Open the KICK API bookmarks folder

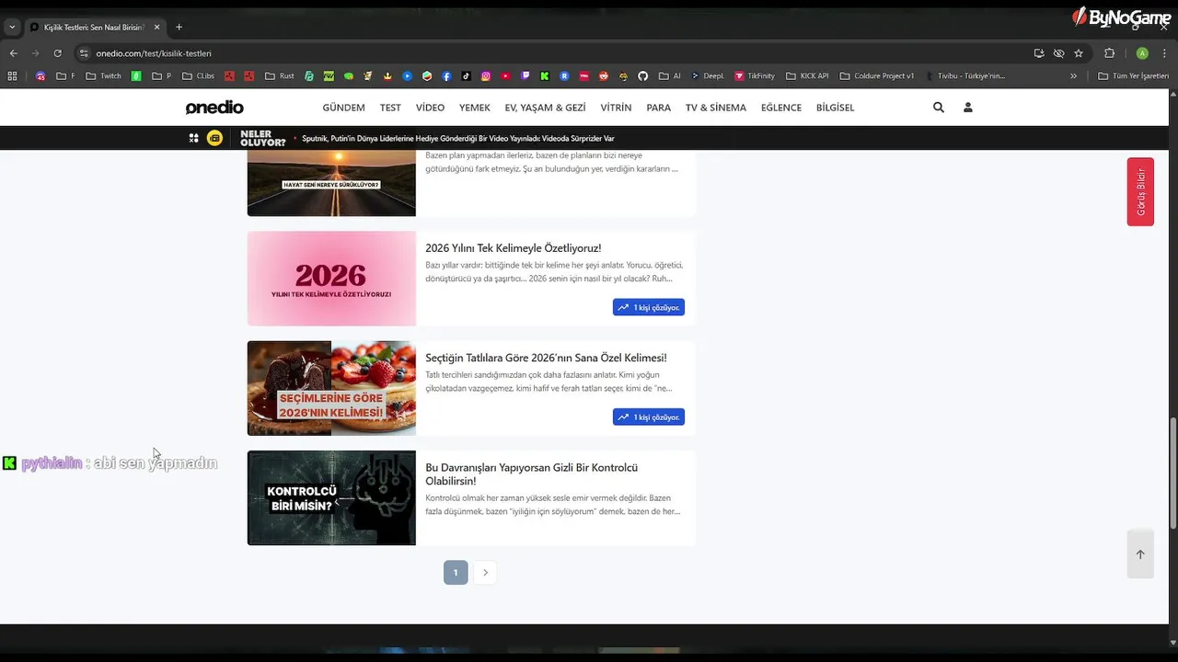(808, 76)
